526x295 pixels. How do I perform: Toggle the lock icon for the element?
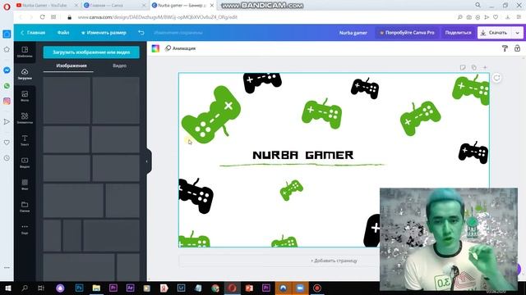tap(517, 48)
